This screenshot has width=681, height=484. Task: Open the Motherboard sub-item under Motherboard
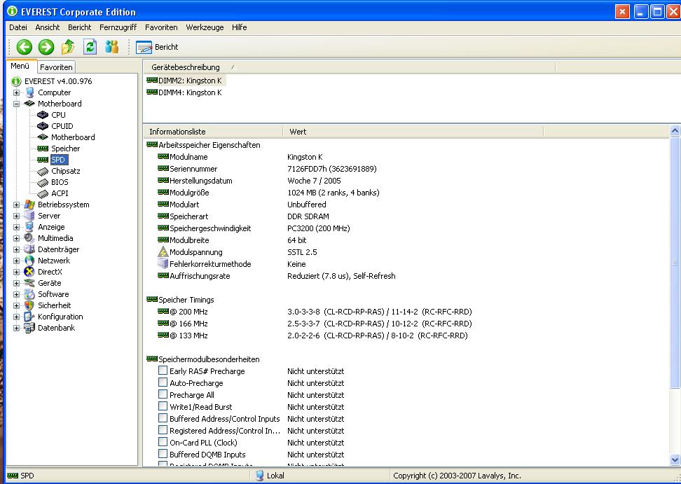pyautogui.click(x=73, y=137)
